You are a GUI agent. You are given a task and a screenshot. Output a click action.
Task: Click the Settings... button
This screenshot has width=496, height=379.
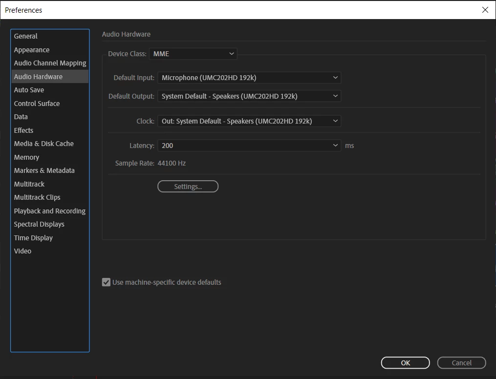(x=188, y=187)
